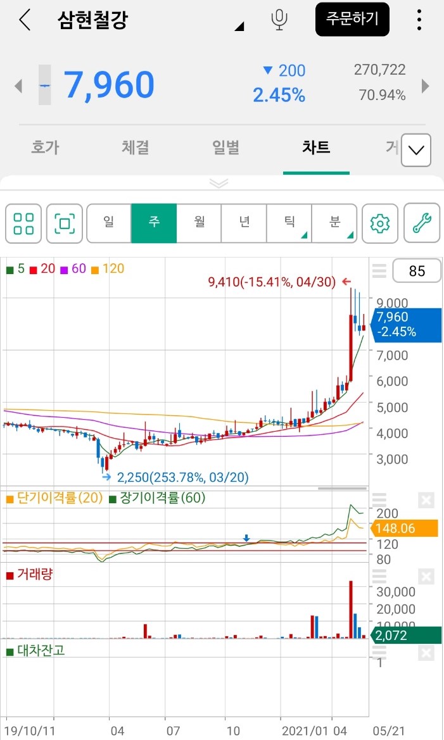Switch to the 일별 tab
Image resolution: width=444 pixels, height=740 pixels.
pos(225,147)
